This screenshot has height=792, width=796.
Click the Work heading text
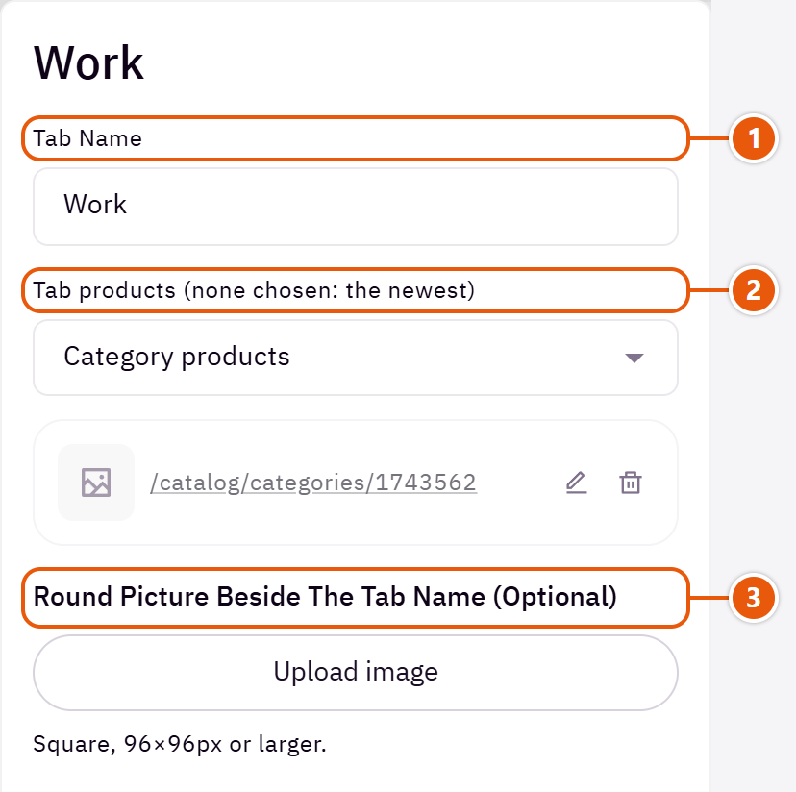pyautogui.click(x=88, y=62)
